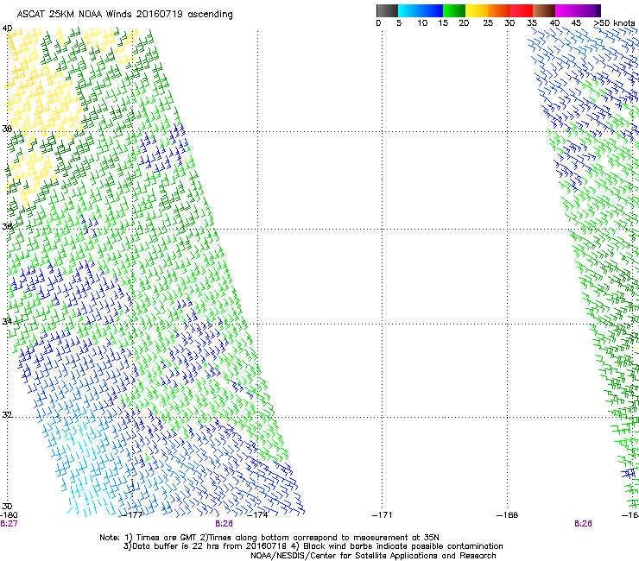Screen dimensions: 639x561
Task: Click the '>50 knots' legend label
Action: [x=615, y=23]
